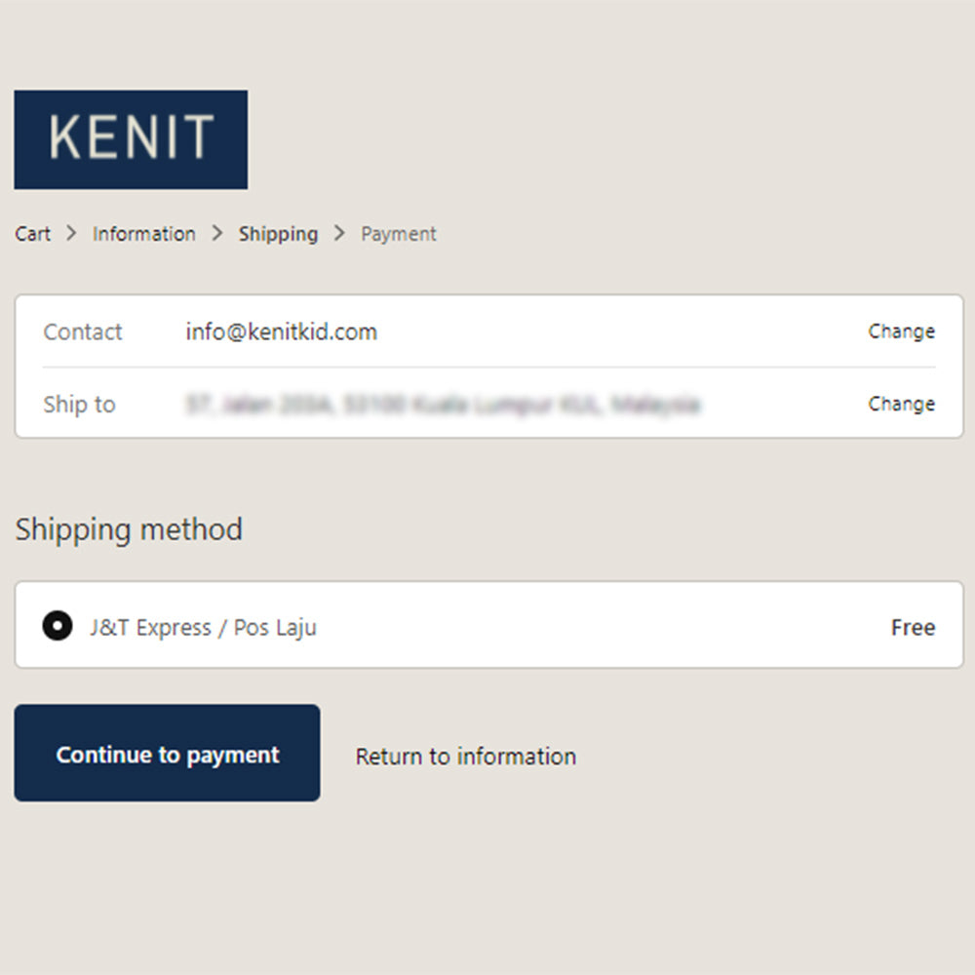Change the contact email
This screenshot has height=975, width=975.
coord(901,331)
